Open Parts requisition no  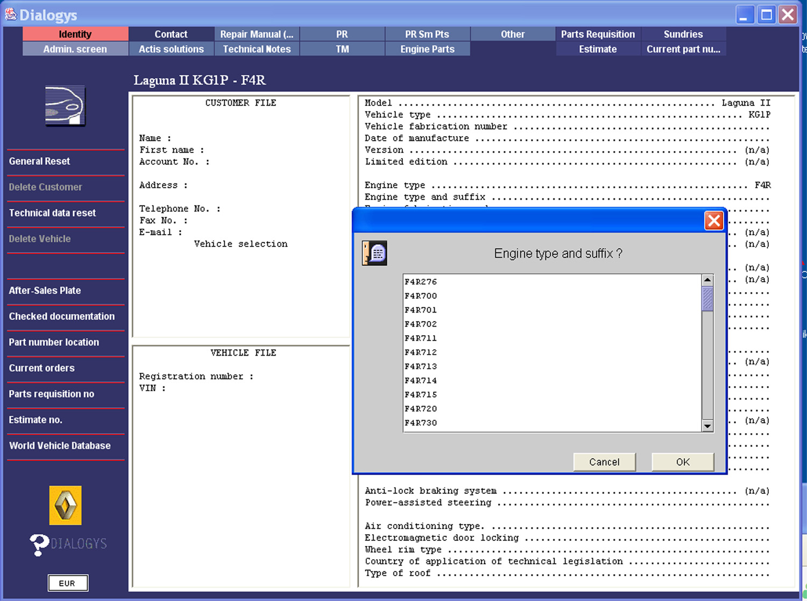(66, 394)
